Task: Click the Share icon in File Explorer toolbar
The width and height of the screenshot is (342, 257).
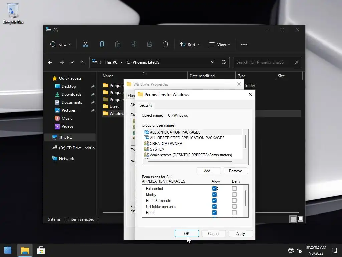Action: click(150, 45)
